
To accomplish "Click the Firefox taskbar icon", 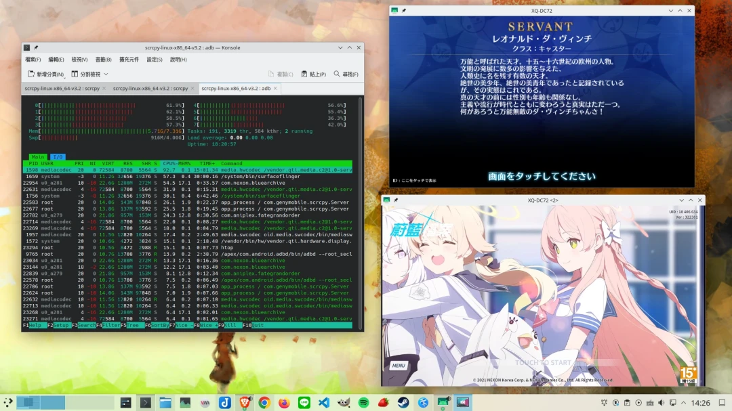I will tap(284, 402).
